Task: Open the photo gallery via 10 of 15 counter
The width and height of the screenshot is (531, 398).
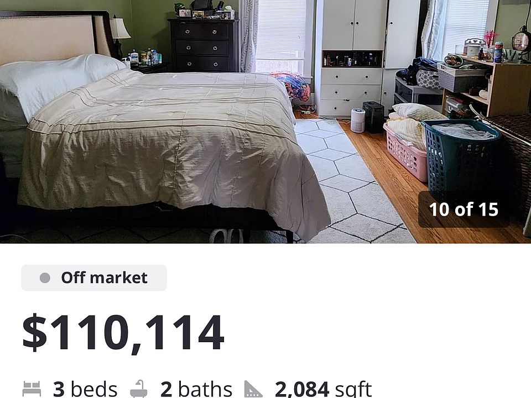Action: coord(464,210)
